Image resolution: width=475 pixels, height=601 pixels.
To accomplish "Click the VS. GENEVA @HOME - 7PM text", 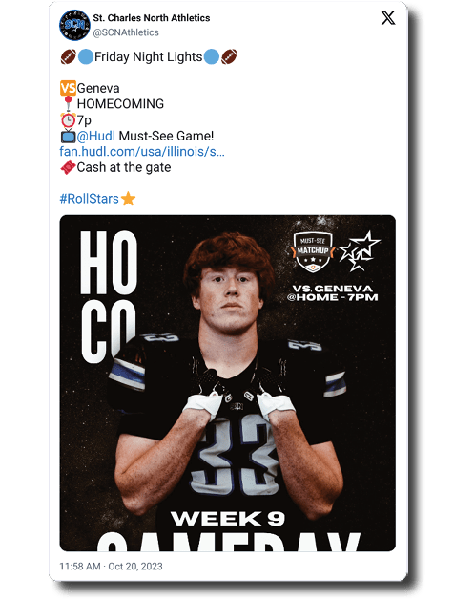I will point(332,292).
